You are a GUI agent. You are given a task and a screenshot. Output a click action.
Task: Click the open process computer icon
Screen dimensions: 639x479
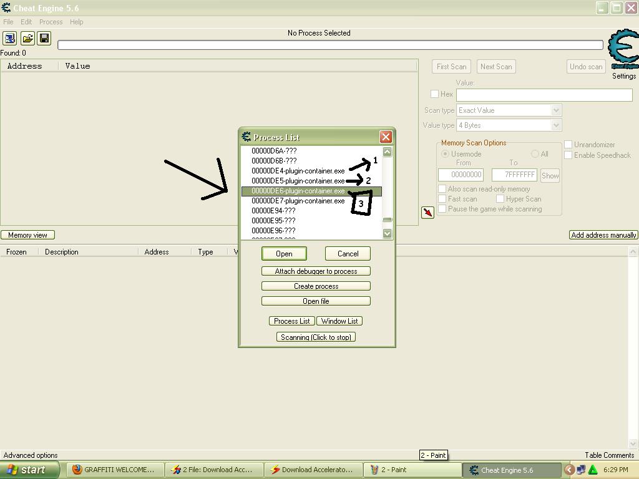click(x=10, y=38)
